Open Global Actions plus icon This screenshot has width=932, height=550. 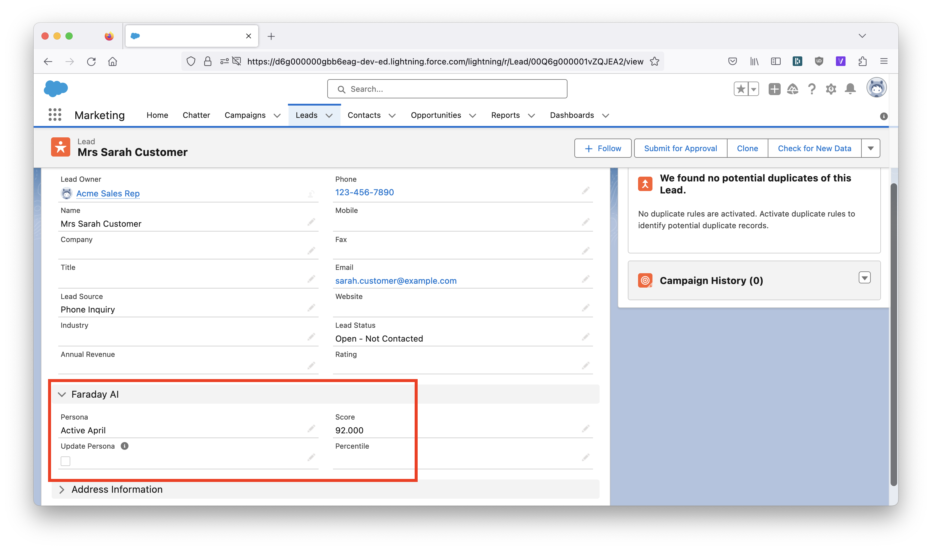coord(774,89)
